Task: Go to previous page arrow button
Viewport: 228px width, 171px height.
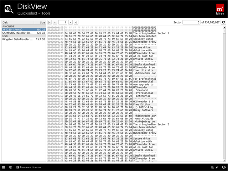Action: click(55, 22)
